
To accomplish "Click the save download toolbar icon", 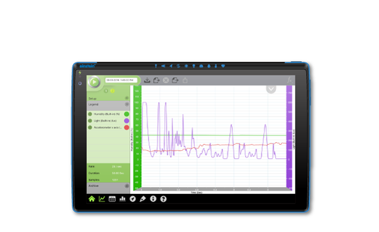I will pyautogui.click(x=147, y=80).
